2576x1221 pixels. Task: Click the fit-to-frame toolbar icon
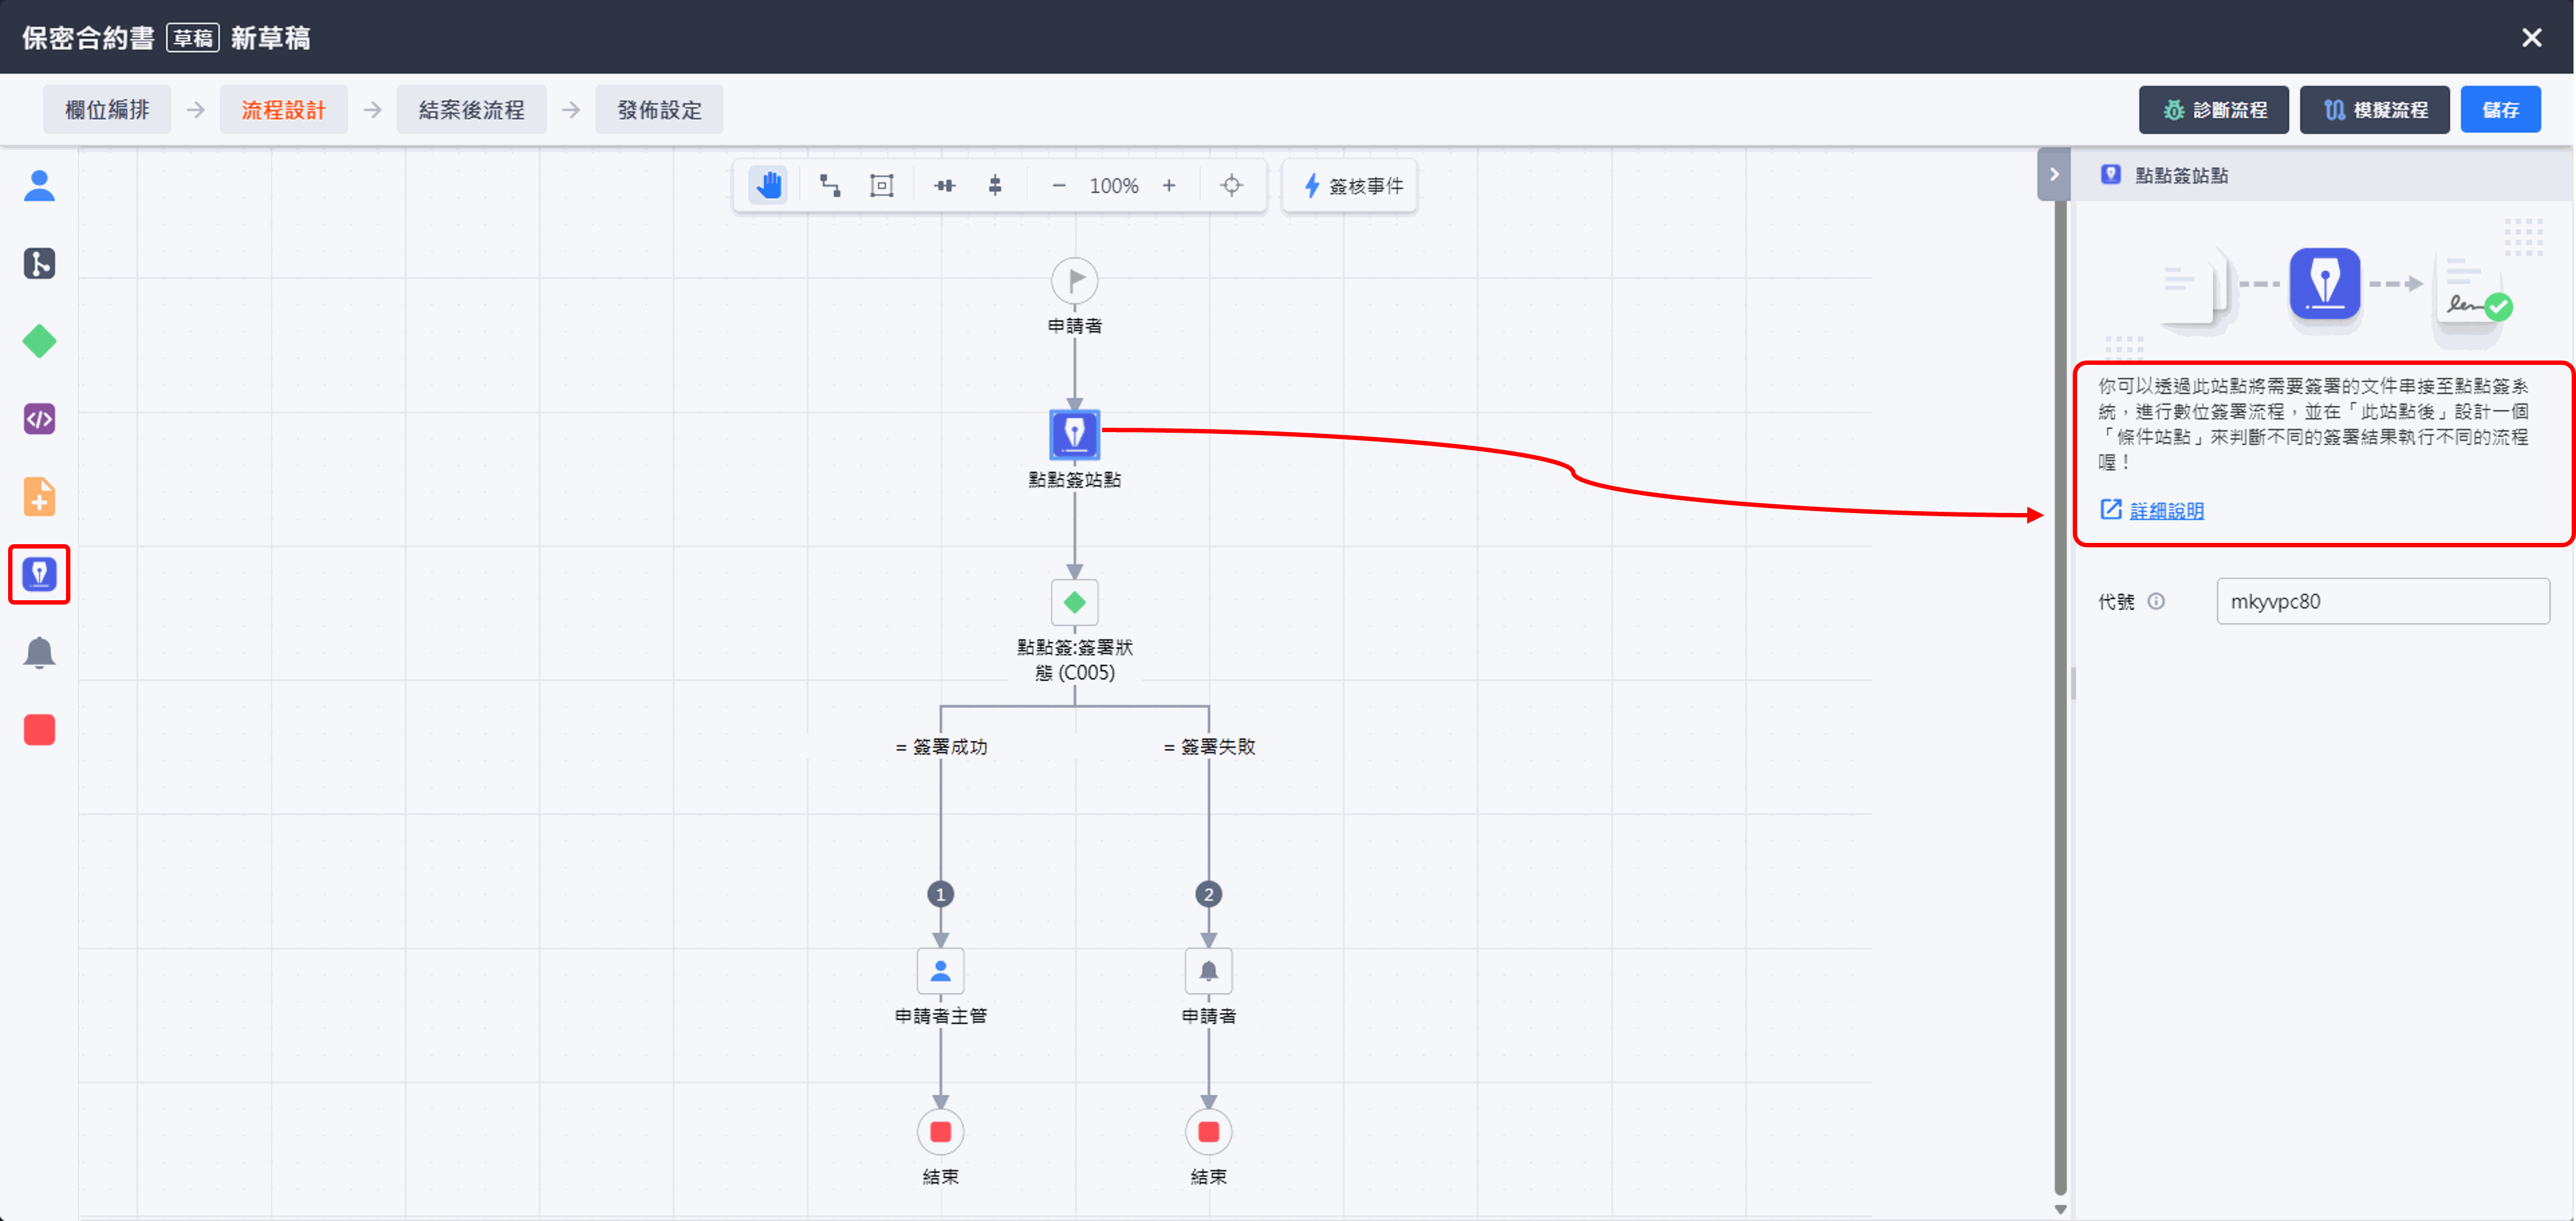(x=881, y=185)
